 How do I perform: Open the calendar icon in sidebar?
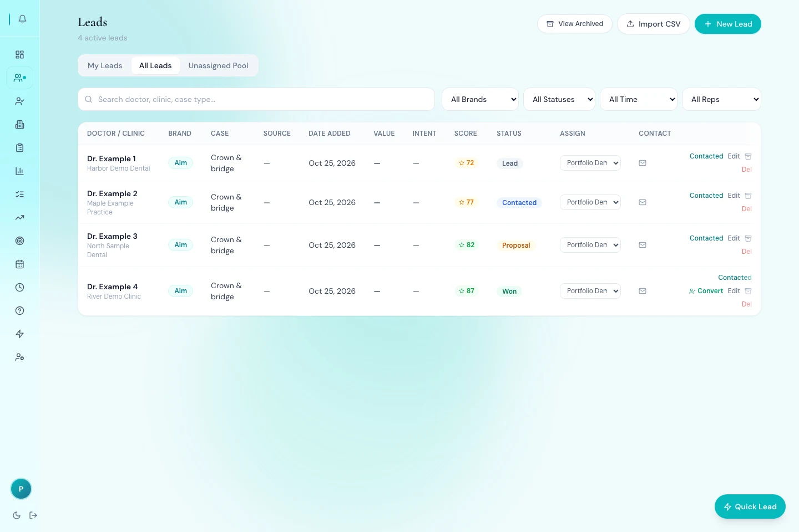click(x=19, y=264)
